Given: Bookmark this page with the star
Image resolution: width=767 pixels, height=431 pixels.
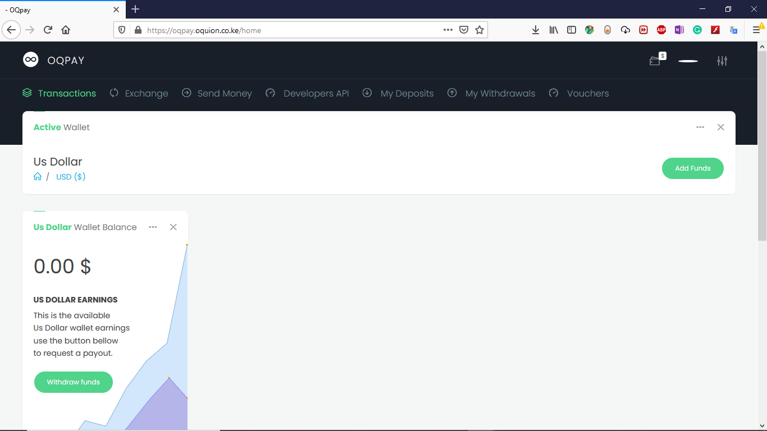Looking at the screenshot, I should [480, 30].
